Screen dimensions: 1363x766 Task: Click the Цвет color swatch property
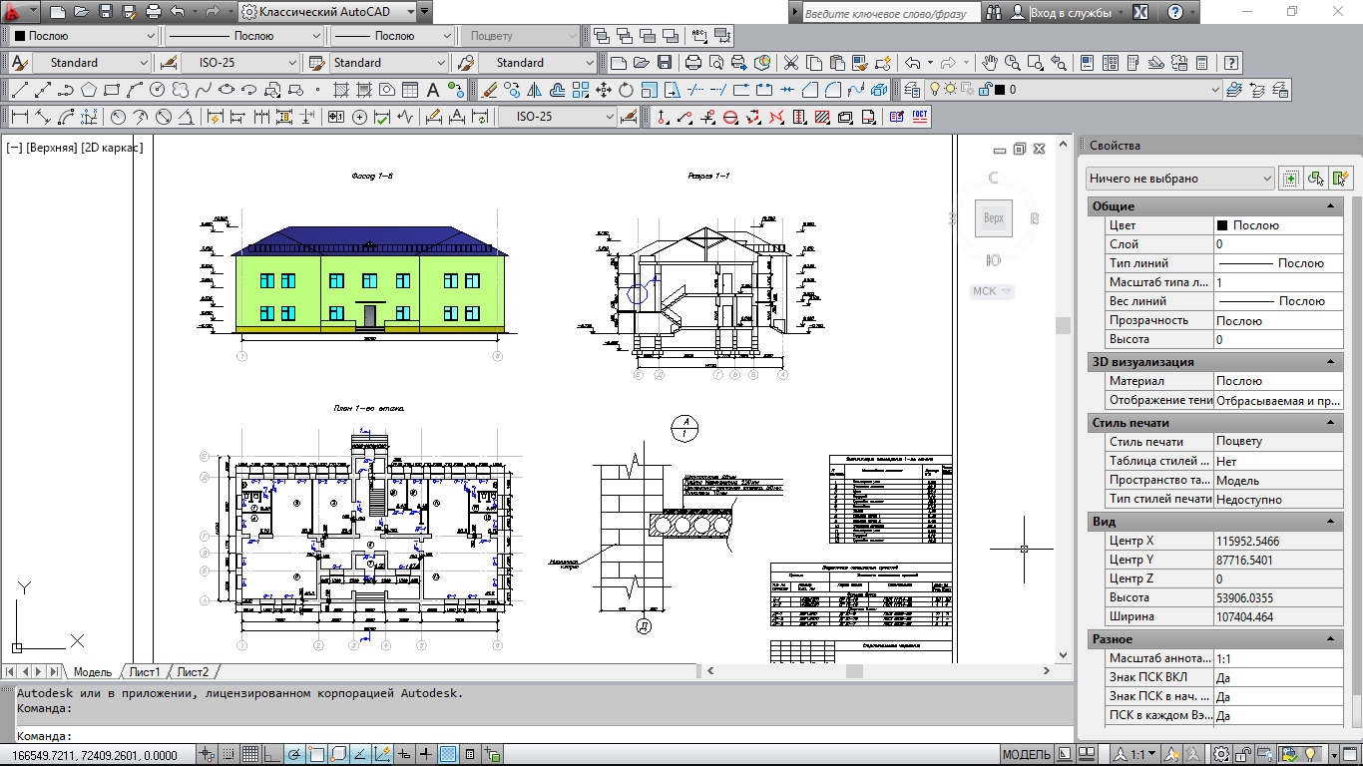click(1222, 225)
